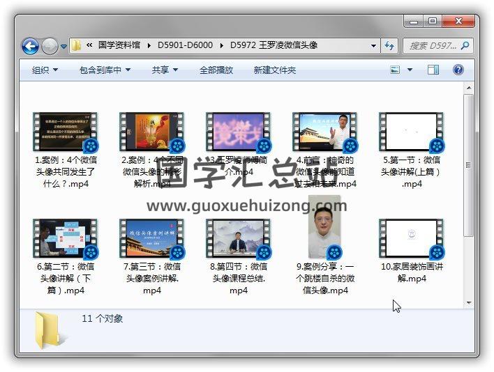Image resolution: width=494 pixels, height=372 pixels.
Task: Open the help question mark icon
Action: pyautogui.click(x=458, y=70)
